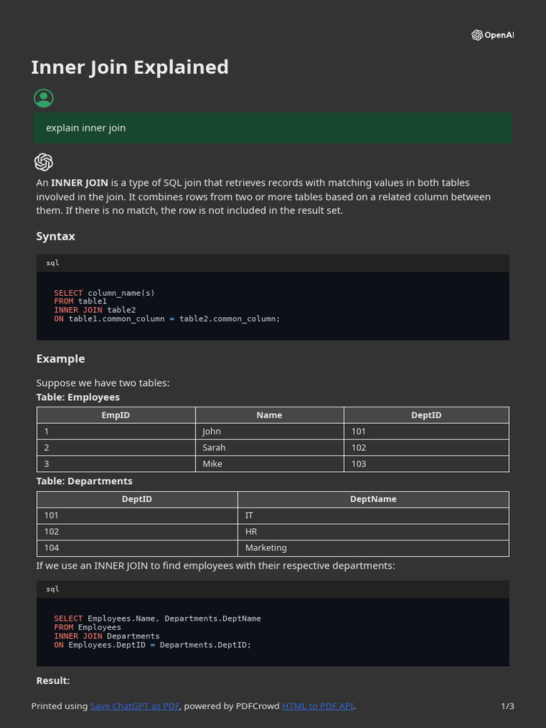
Task: Open the HTML to PDF API link
Action: tap(318, 706)
